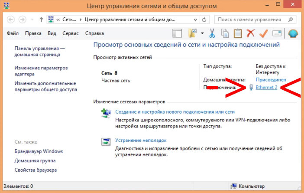Click the Сеть... breadcrumb segment
Screen dimensions: 304x193
pos(69,20)
